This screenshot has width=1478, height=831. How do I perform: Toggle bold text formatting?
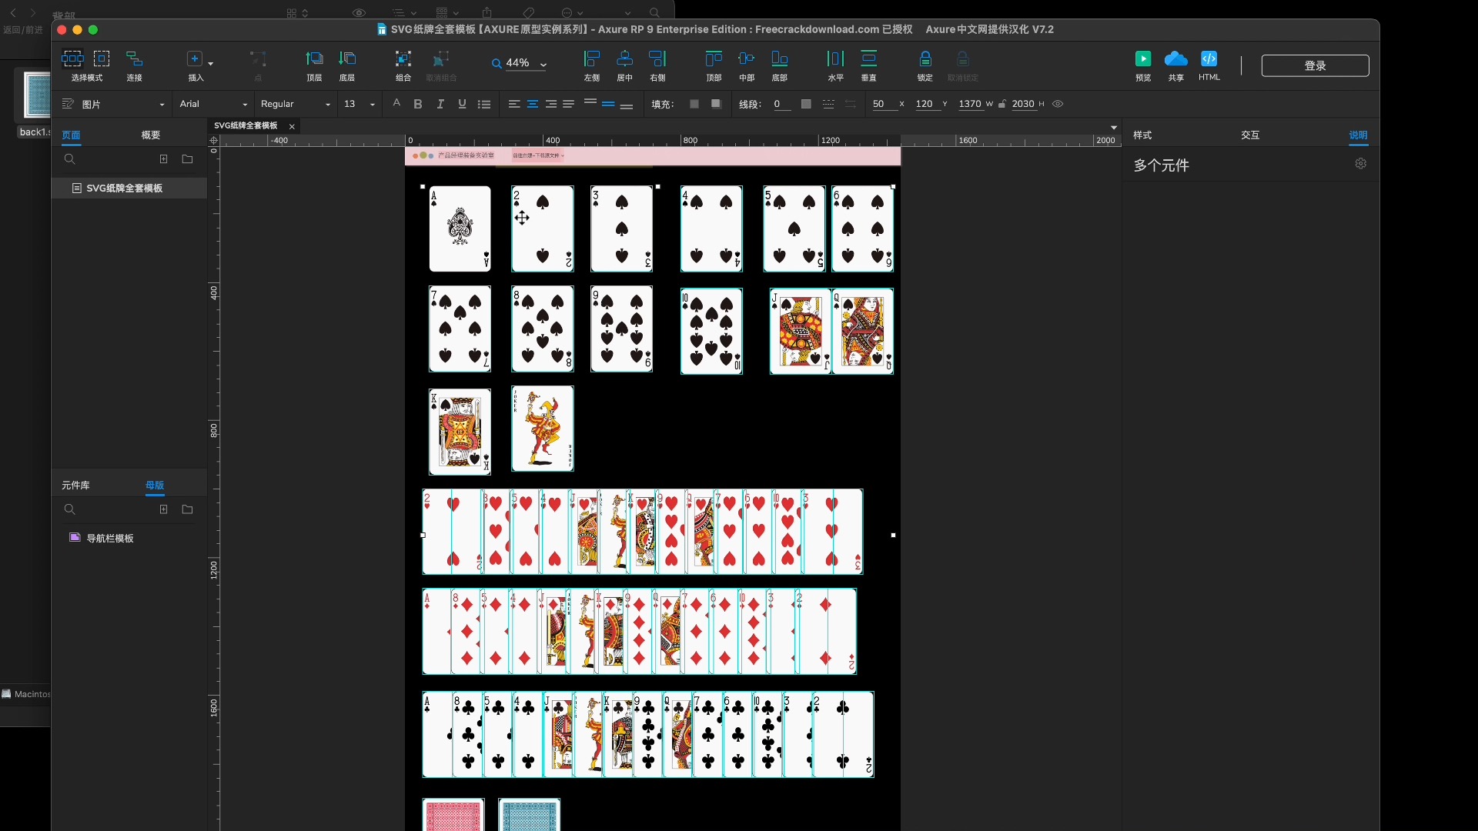[x=418, y=104]
